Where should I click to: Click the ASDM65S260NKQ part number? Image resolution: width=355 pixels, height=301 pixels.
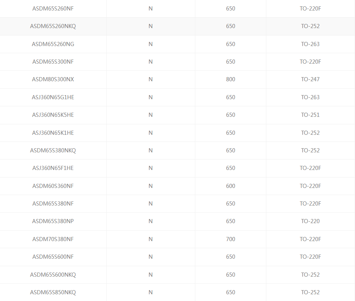(53, 26)
